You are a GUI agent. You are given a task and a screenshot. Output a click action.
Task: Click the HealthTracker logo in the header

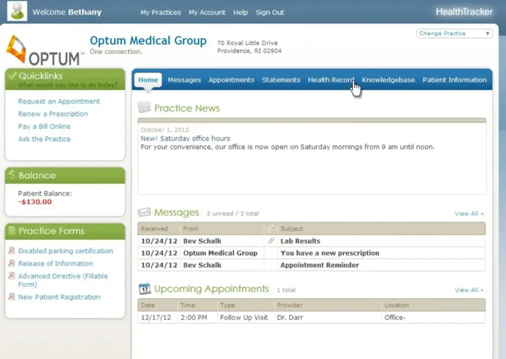[x=464, y=11]
